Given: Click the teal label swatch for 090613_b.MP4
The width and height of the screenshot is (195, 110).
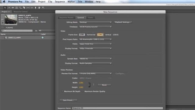Looking at the screenshot, I should (x=43, y=38).
